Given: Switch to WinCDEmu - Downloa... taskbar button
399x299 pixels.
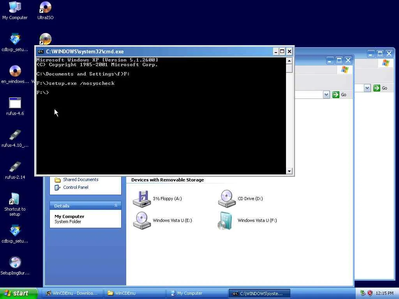Looking at the screenshot, I should coord(72,293).
